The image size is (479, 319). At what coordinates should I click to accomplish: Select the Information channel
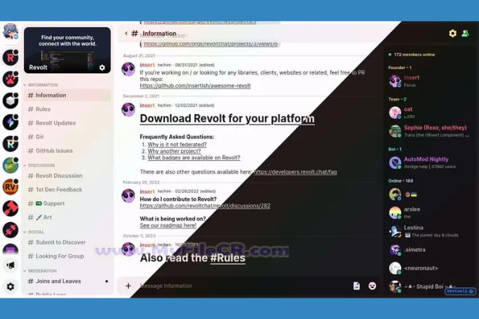67,95
